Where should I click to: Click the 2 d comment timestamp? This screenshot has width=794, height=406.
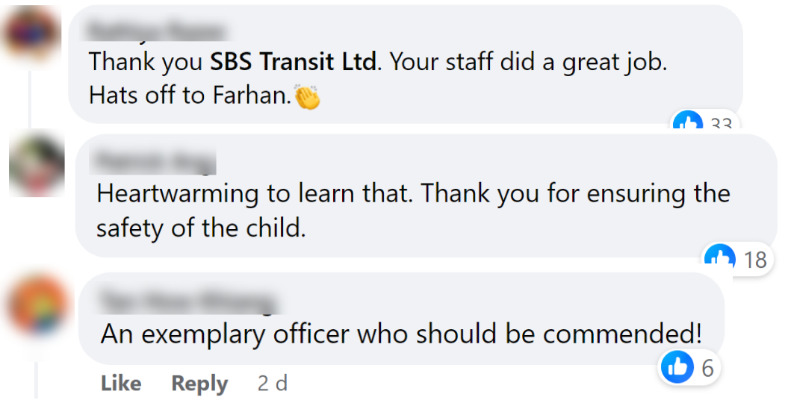(x=273, y=384)
